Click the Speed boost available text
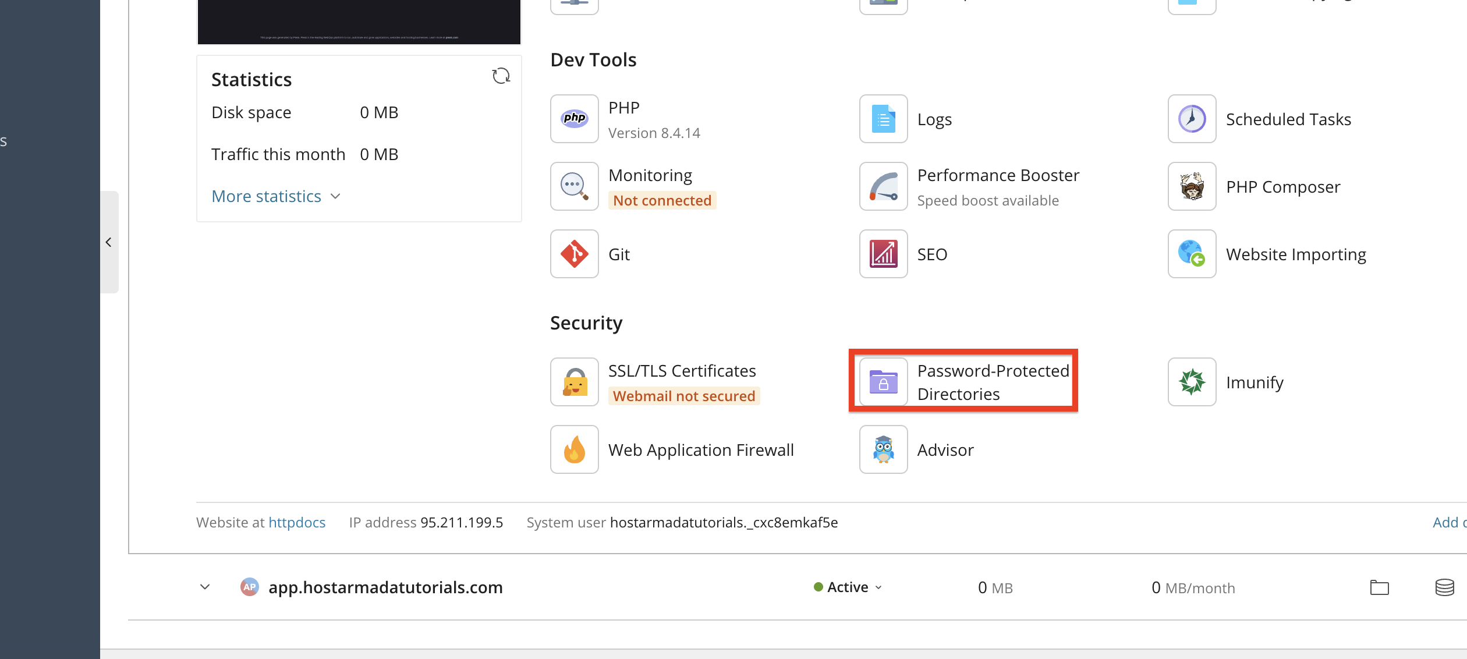The image size is (1467, 659). [x=988, y=201]
